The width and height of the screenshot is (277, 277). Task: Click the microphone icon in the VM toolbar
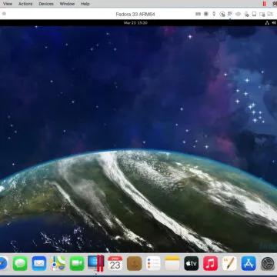coord(214,14)
